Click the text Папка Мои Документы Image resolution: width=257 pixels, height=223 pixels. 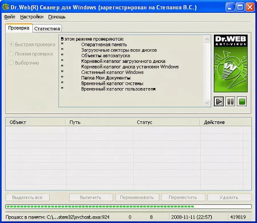click(106, 78)
